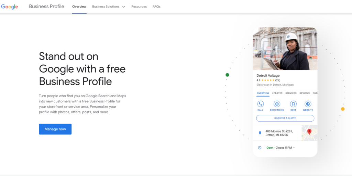Image resolution: width=352 pixels, height=176 pixels.
Task: Click the (27) review count
Action: click(278, 80)
